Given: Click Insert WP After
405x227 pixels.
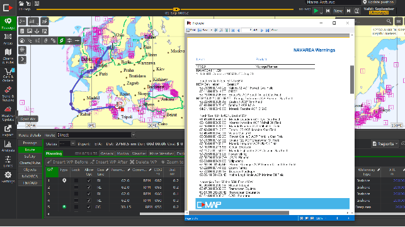Looking at the screenshot, I should (x=109, y=162).
